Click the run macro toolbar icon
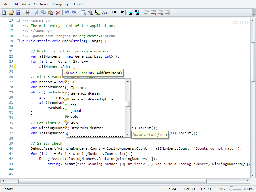The height and width of the screenshot is (192, 256). 147,12
